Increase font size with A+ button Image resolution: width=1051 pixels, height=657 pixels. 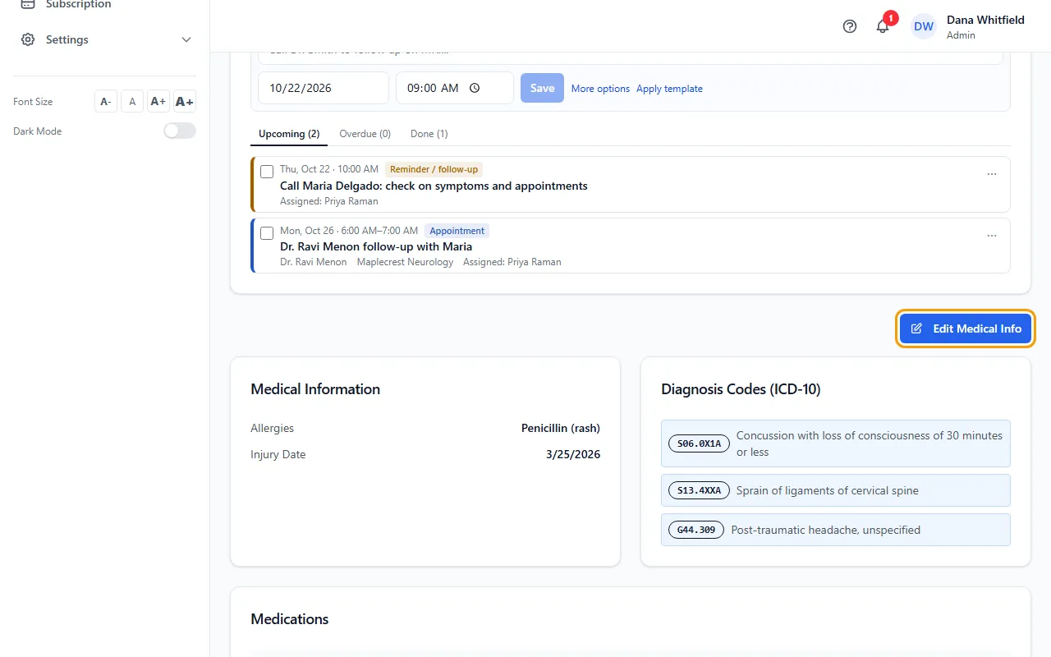pos(158,101)
